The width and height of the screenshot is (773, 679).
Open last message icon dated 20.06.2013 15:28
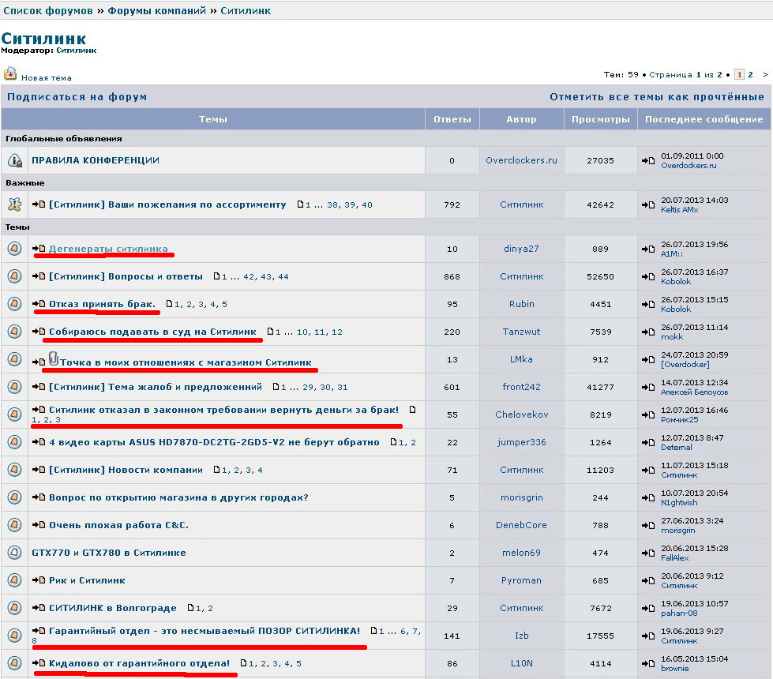648,553
